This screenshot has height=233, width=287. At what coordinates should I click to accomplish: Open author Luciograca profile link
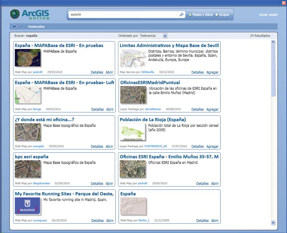40,220
